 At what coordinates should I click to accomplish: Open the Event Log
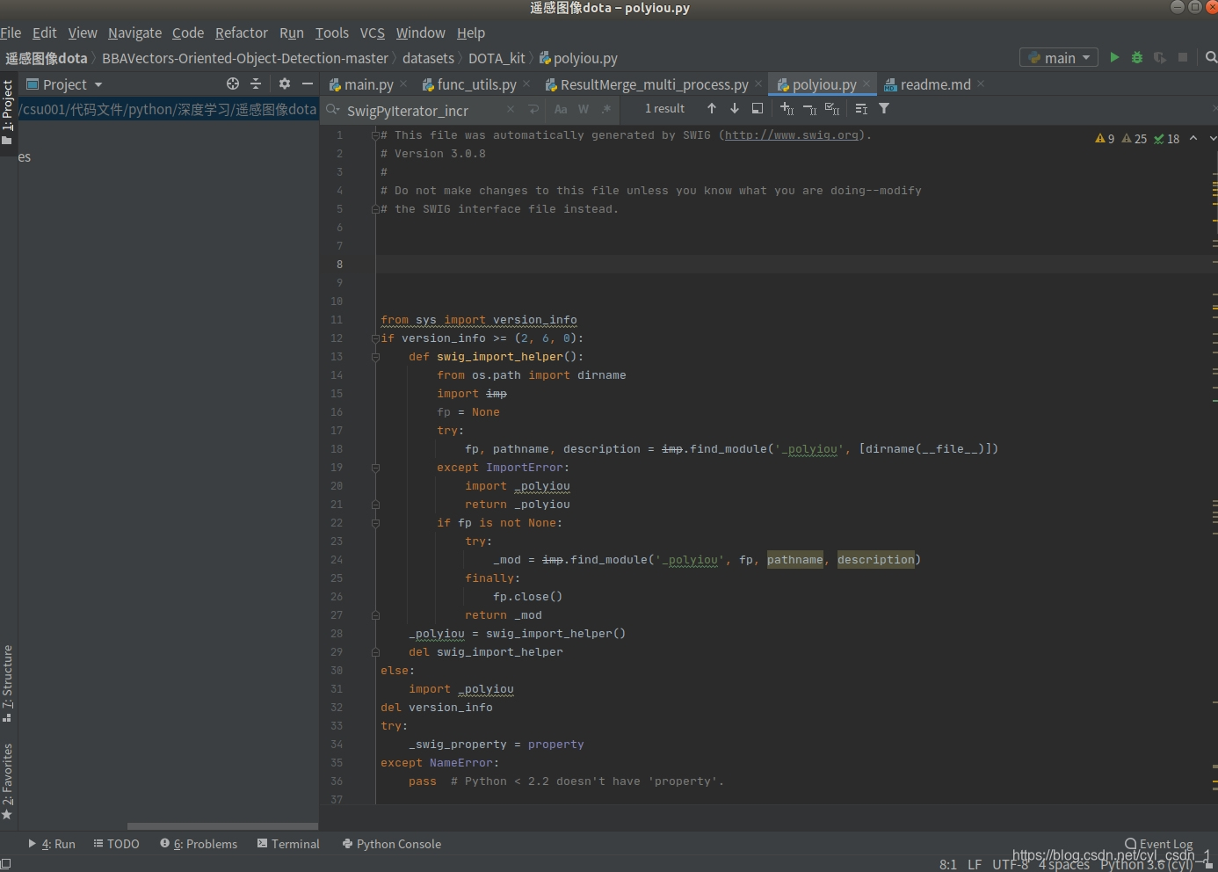(x=1158, y=844)
